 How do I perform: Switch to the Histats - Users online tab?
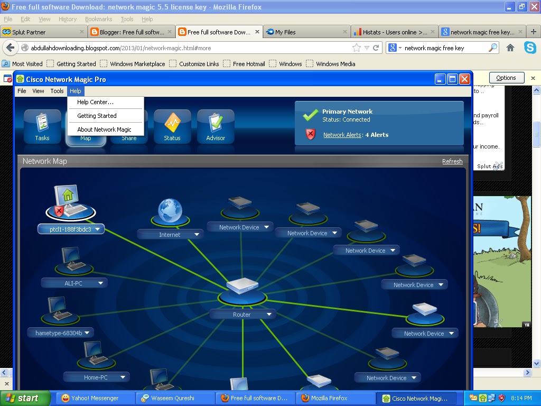click(x=394, y=32)
